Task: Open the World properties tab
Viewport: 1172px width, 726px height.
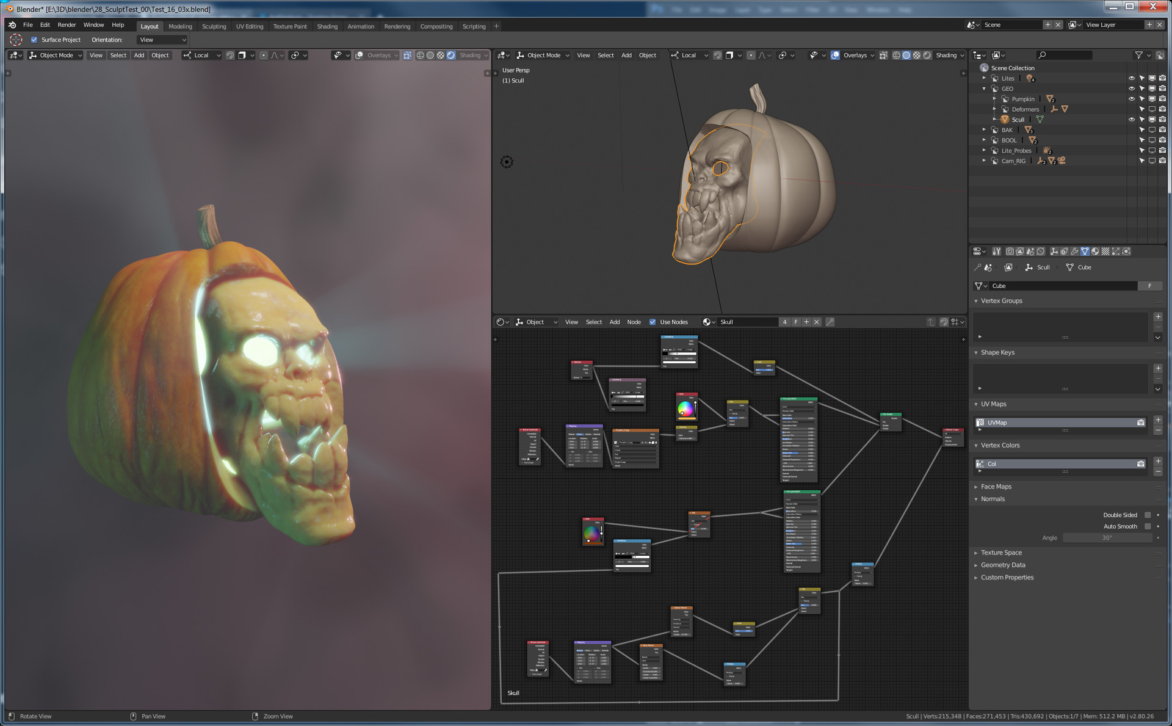Action: click(1041, 251)
